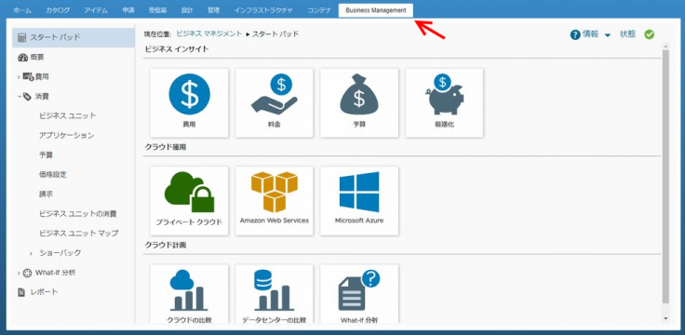Switch to the カタログ tab
The height and width of the screenshot is (335, 685).
58,10
